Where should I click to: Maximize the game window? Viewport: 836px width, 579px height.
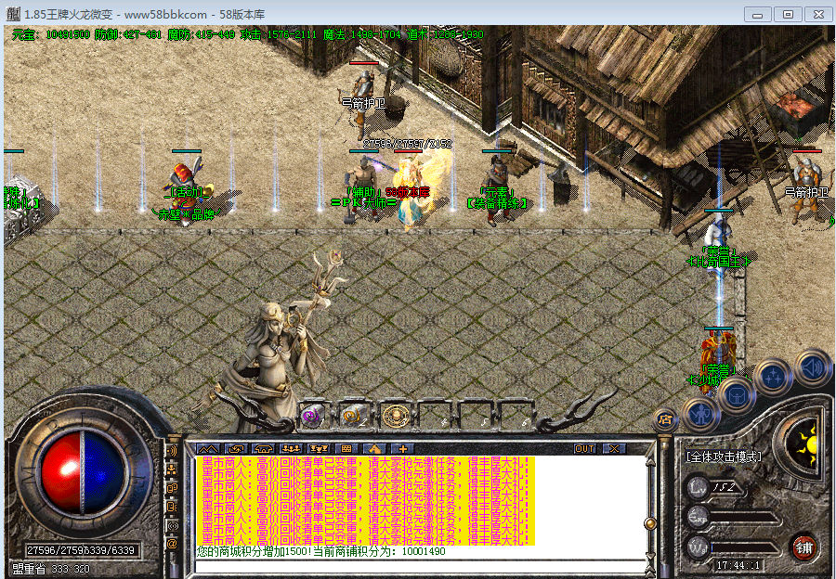(788, 14)
